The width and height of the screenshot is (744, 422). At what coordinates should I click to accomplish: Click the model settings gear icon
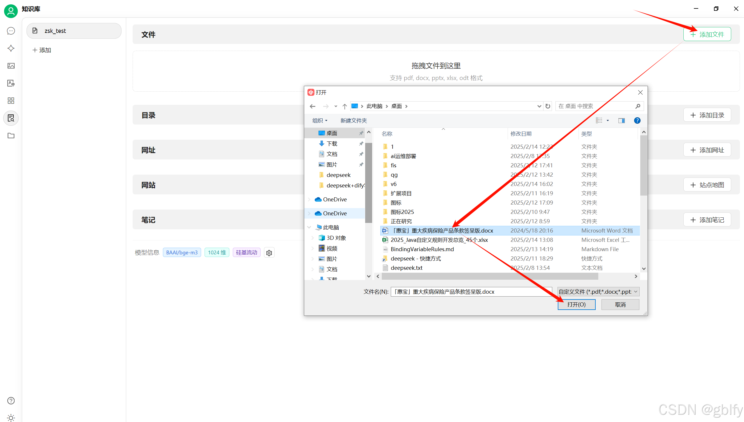click(x=269, y=253)
